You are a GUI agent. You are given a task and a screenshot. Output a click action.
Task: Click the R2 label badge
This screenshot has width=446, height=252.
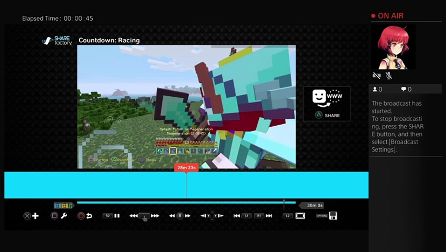pos(107,216)
